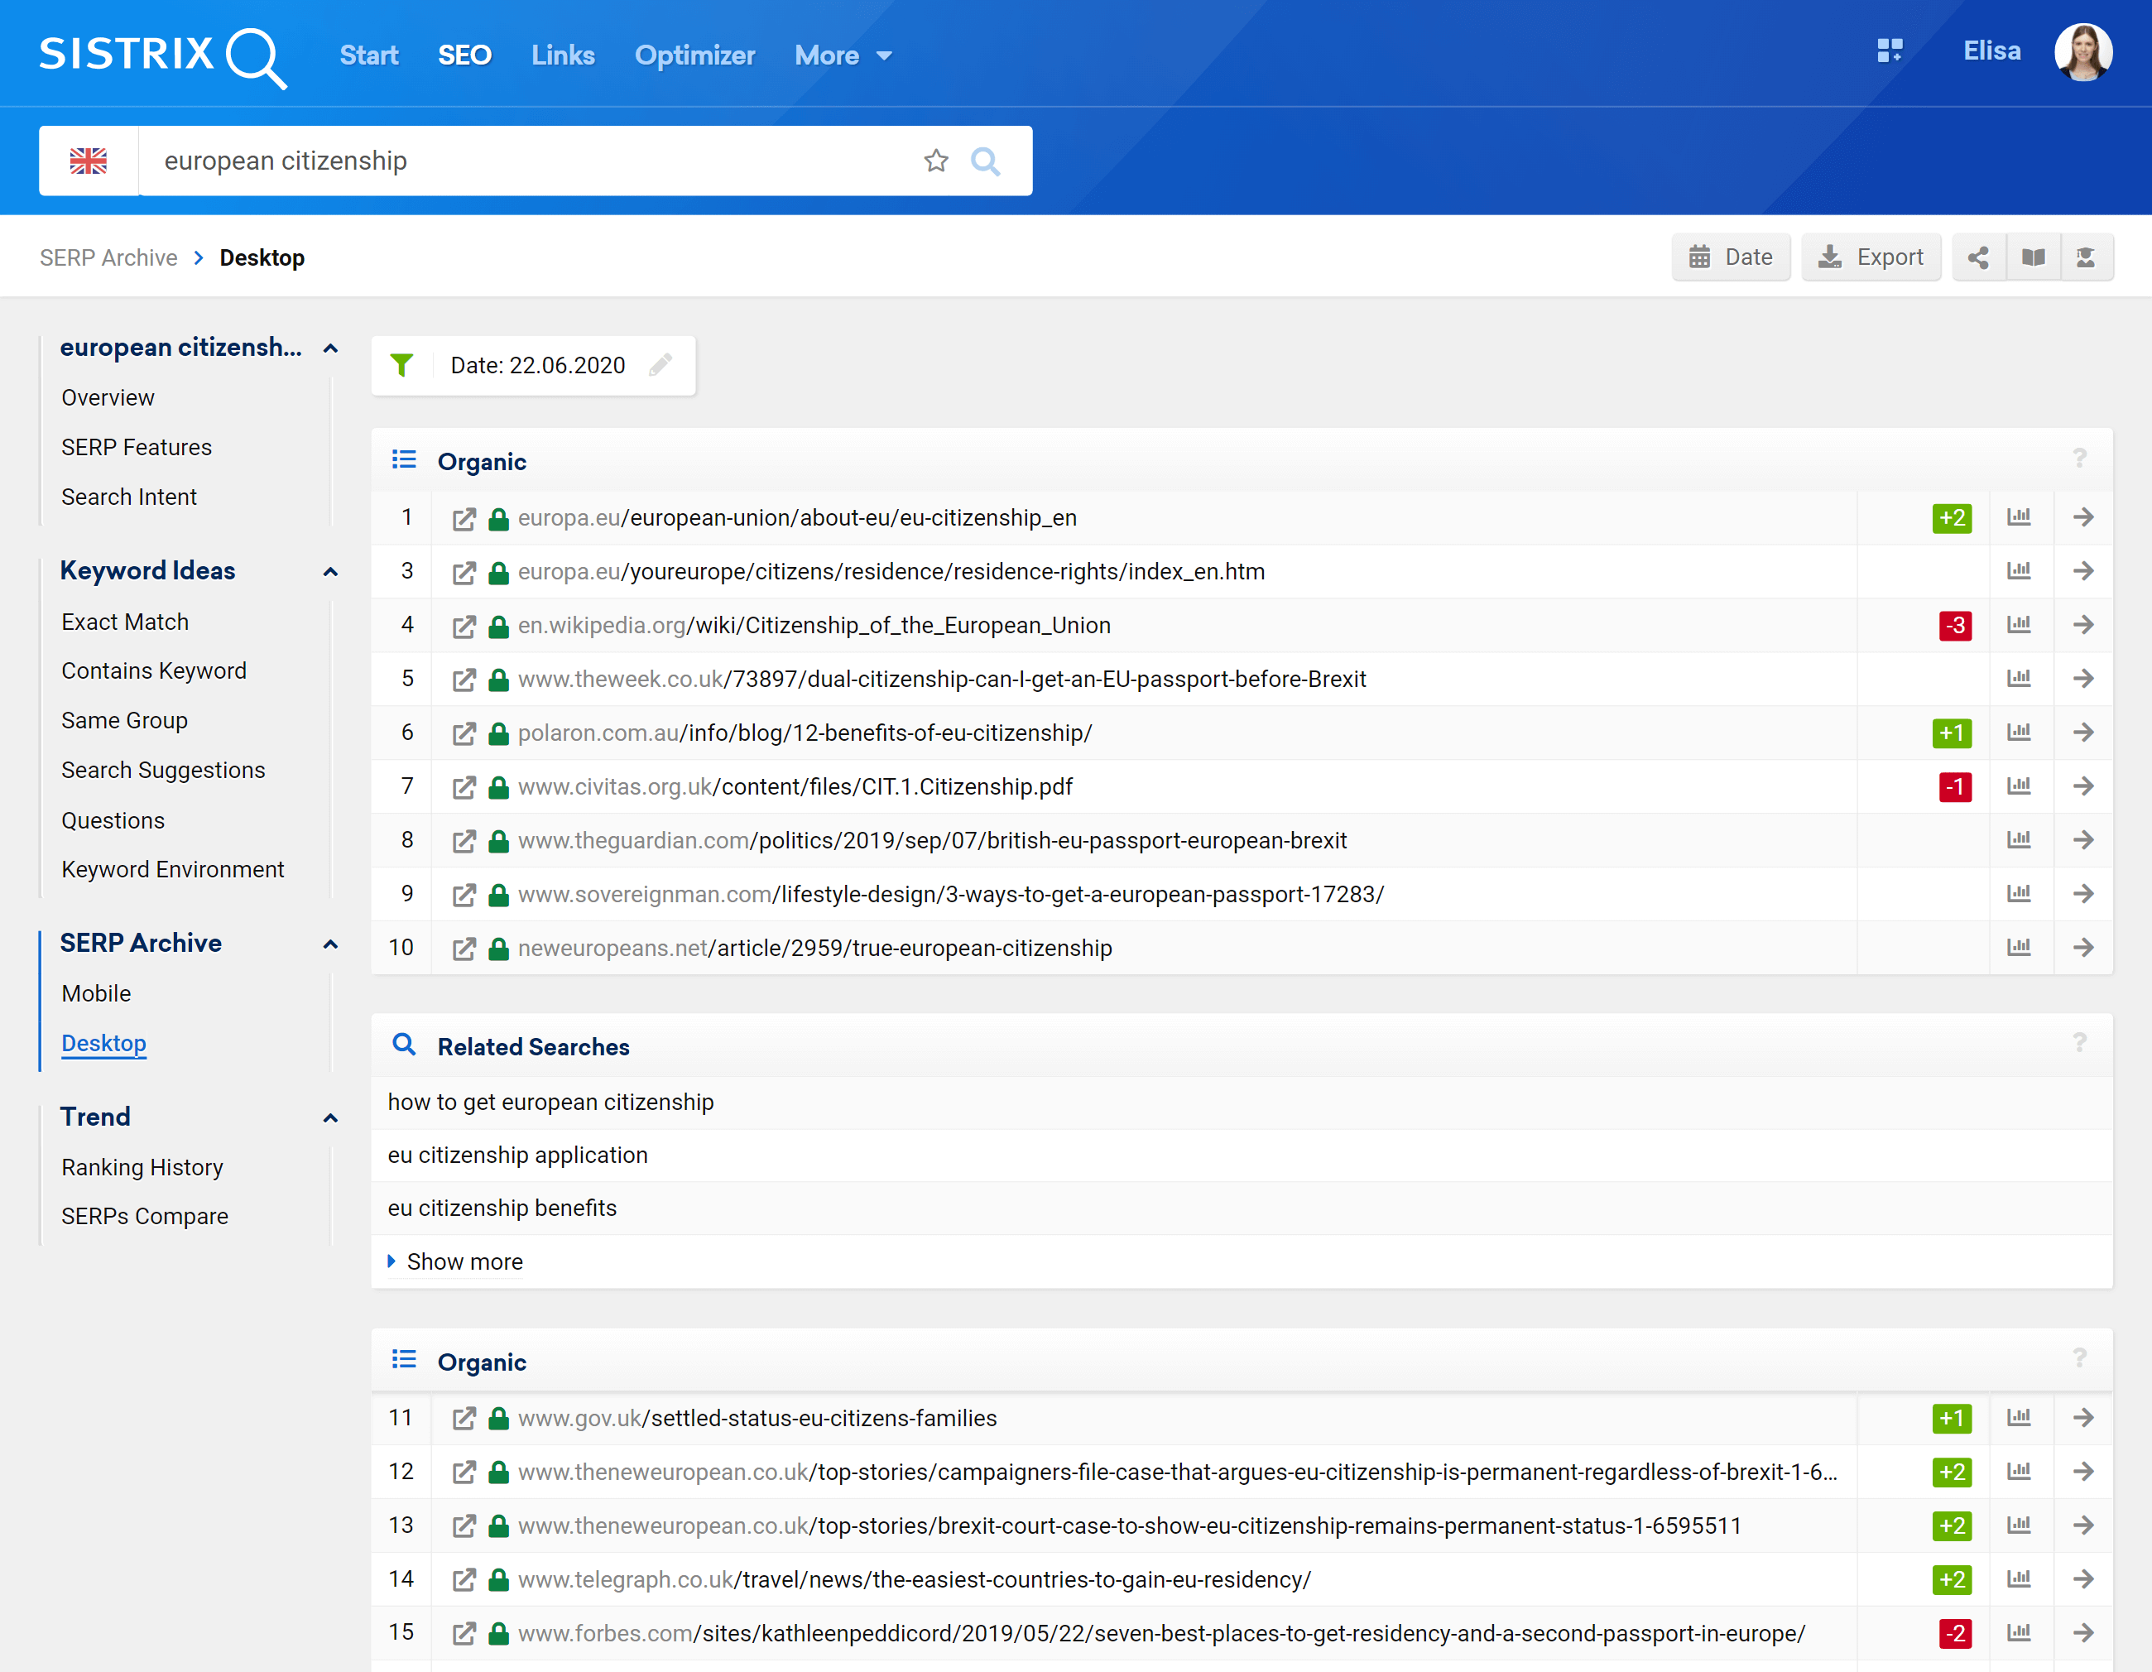Open the More dropdown menu

843,56
